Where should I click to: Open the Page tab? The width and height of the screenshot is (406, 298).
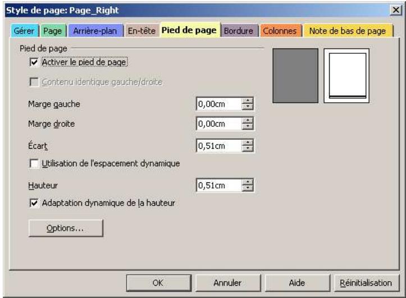pyautogui.click(x=53, y=31)
